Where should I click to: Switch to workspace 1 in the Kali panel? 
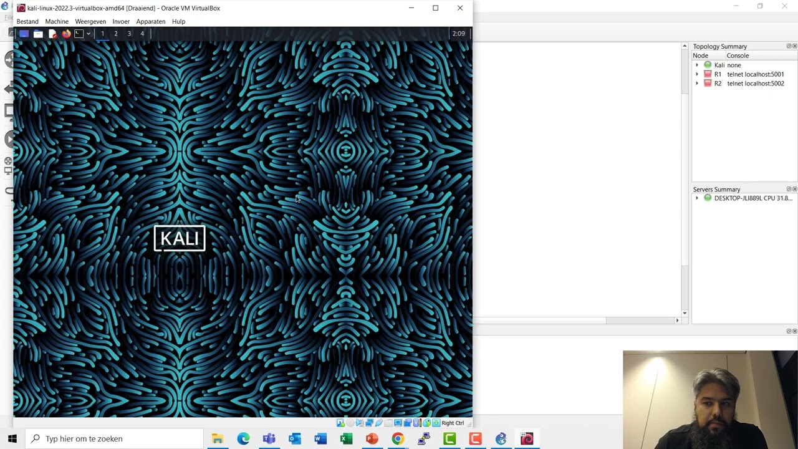tap(102, 34)
